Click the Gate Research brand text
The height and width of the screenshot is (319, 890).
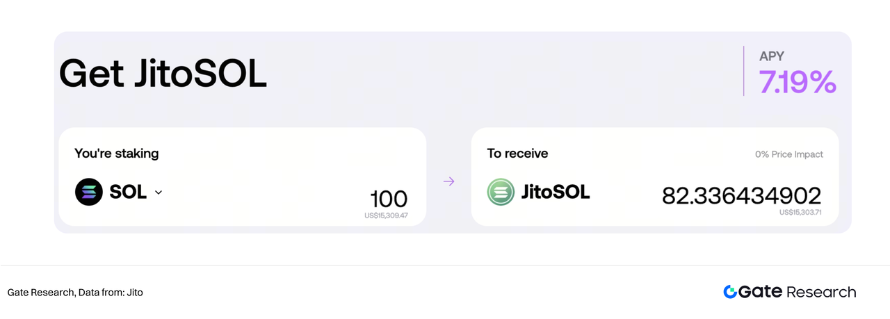(x=797, y=292)
